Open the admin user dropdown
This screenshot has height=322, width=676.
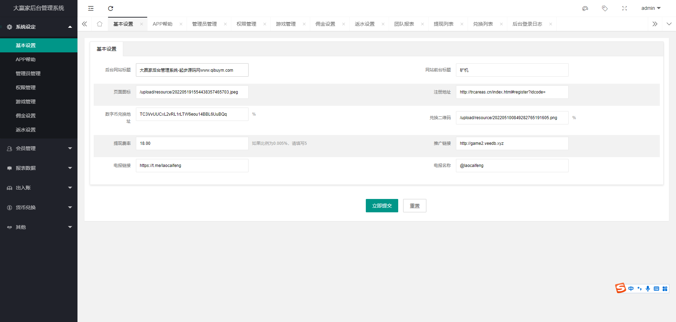tap(651, 8)
